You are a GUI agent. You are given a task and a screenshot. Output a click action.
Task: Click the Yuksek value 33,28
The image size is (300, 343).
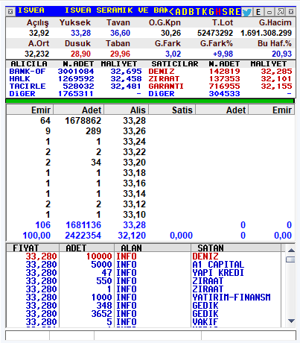coord(80,33)
